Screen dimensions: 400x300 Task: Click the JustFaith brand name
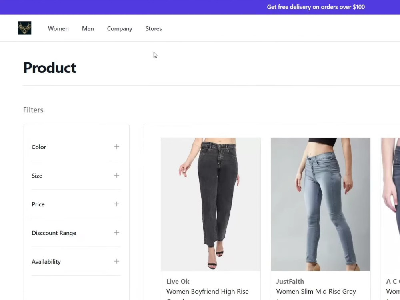pyautogui.click(x=290, y=281)
